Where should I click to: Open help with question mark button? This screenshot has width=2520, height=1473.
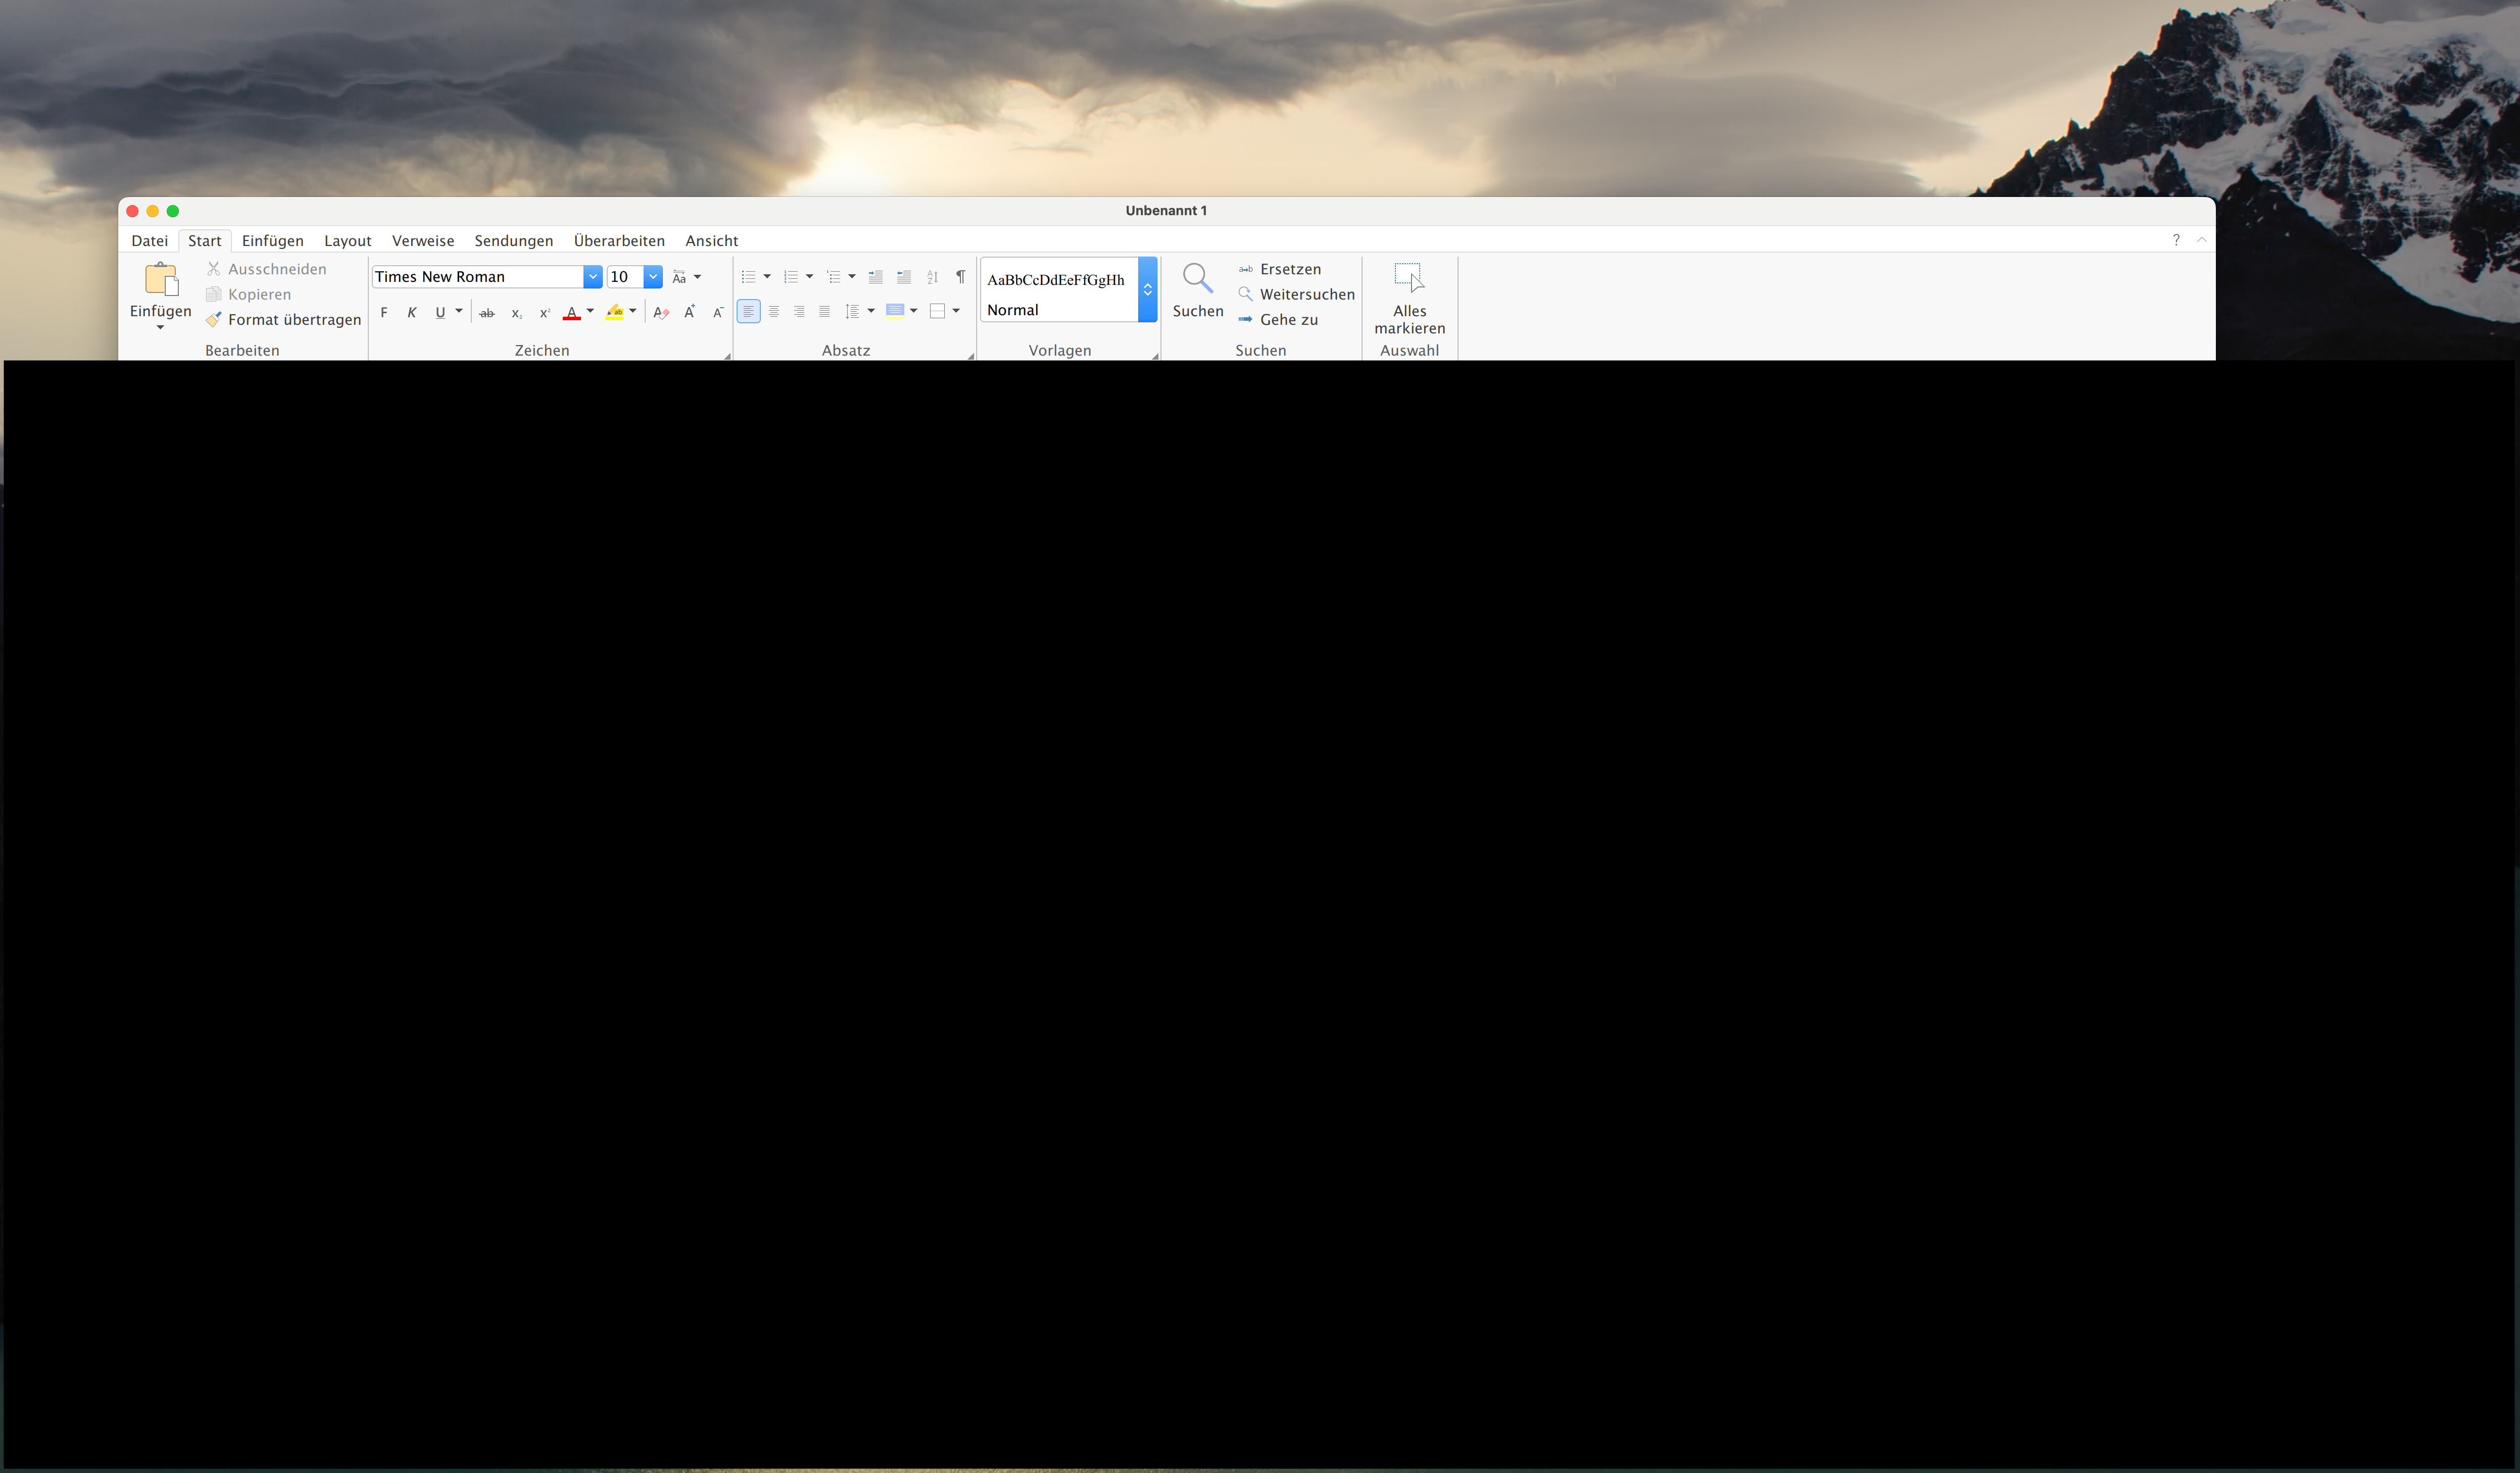[x=2176, y=240]
